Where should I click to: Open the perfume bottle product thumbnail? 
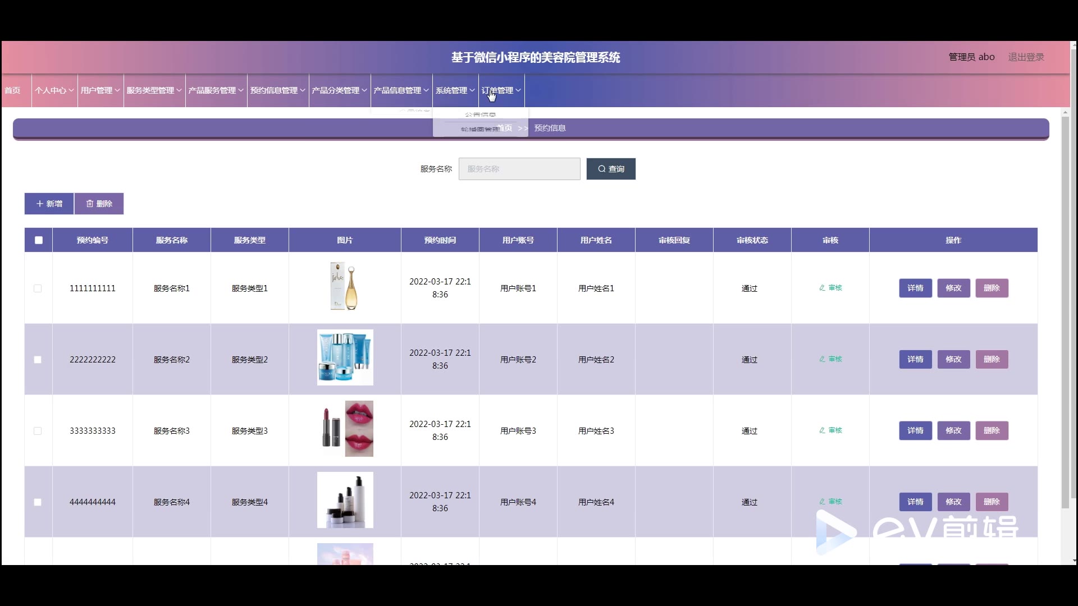pos(345,286)
